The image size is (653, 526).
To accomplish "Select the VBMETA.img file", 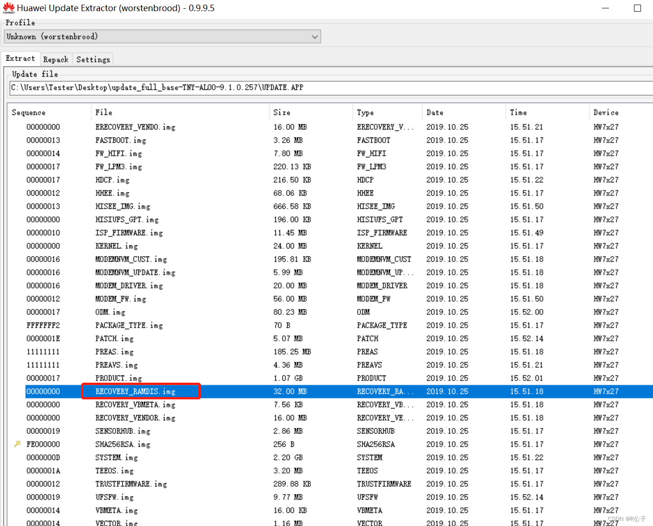I will [x=116, y=510].
